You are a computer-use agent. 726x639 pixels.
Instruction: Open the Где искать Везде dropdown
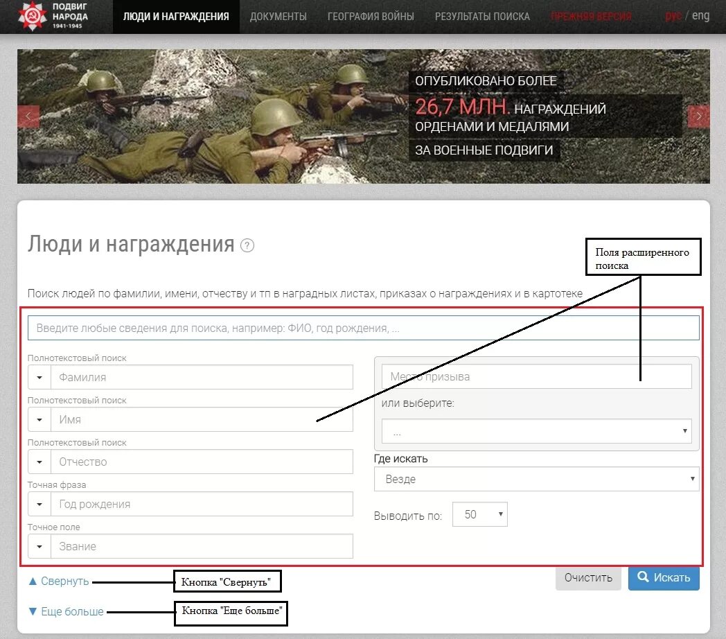tap(537, 479)
